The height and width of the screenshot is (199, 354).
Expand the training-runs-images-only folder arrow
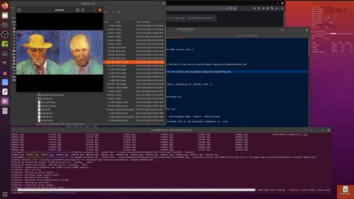[37, 95]
